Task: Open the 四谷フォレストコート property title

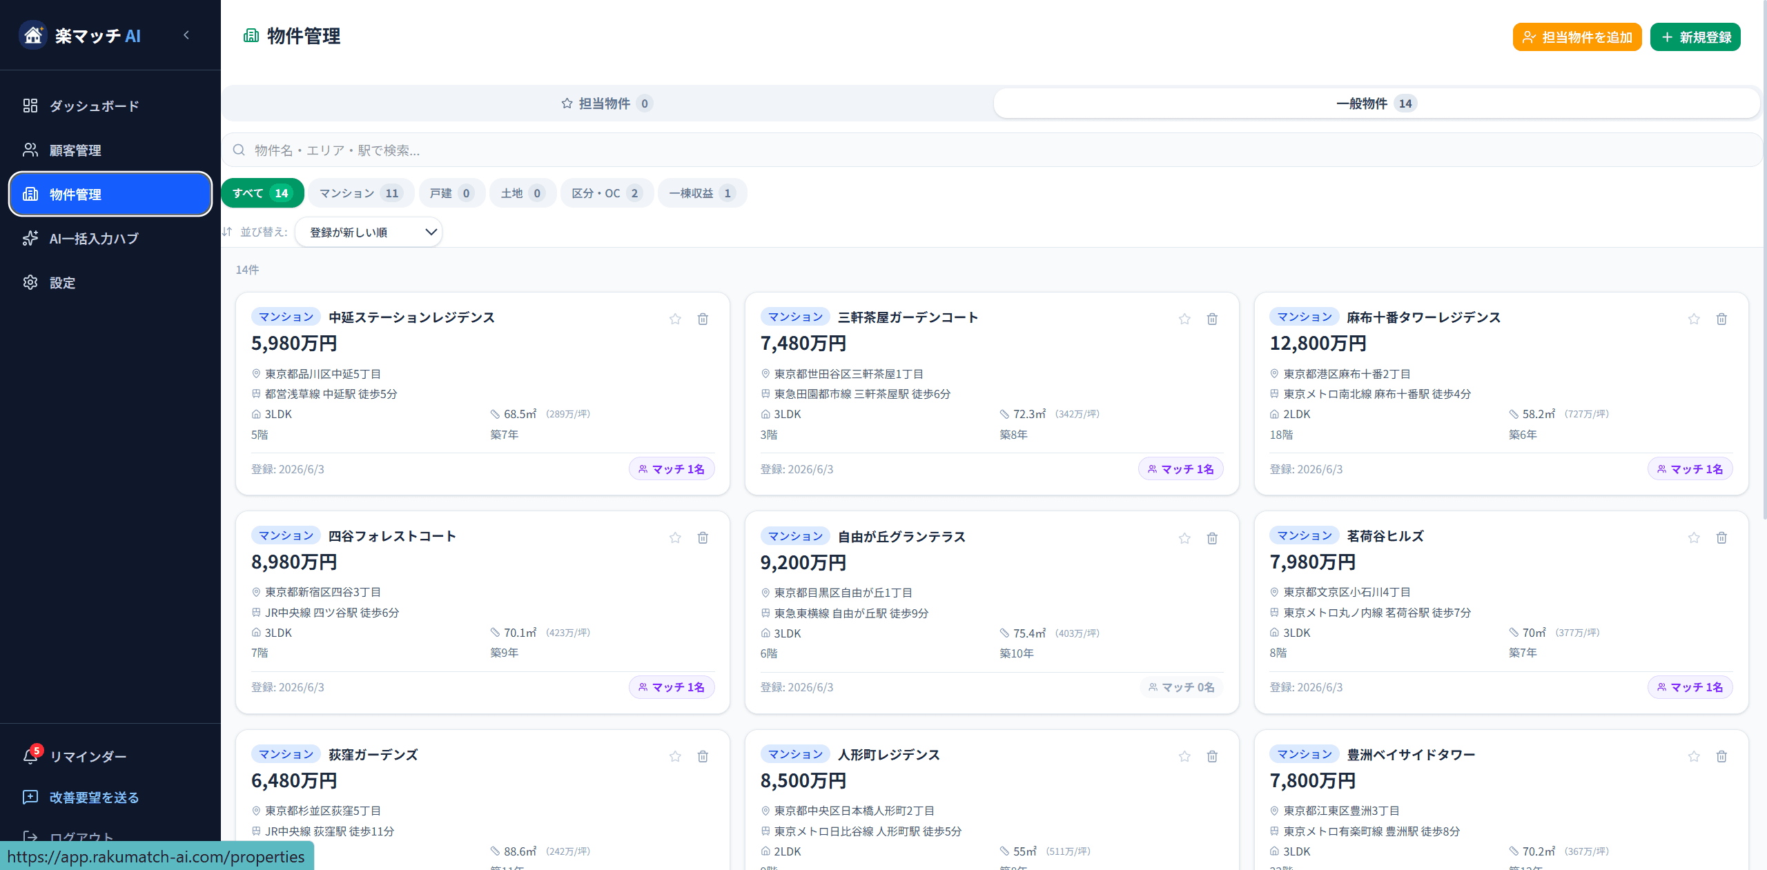Action: (x=392, y=536)
